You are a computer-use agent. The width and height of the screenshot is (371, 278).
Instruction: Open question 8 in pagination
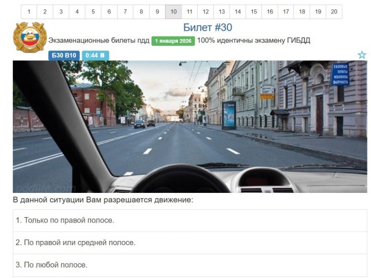pyautogui.click(x=141, y=12)
